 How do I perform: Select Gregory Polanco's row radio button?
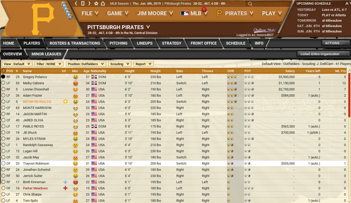tap(3, 77)
